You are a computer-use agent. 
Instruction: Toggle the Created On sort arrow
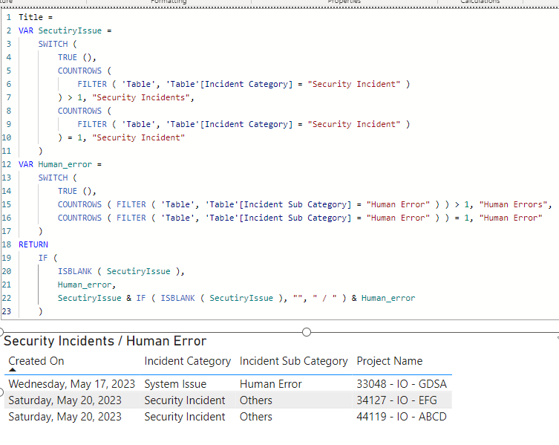pos(13,370)
